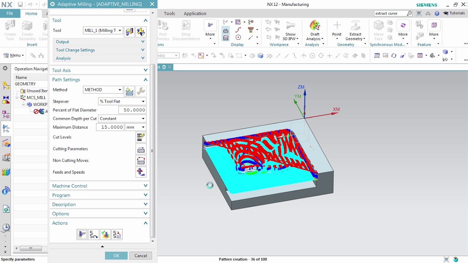
Task: Expand the Options section
Action: [99, 214]
